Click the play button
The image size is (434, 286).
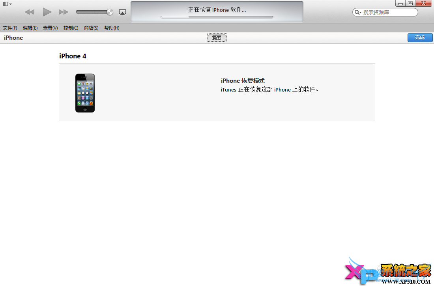pos(47,12)
